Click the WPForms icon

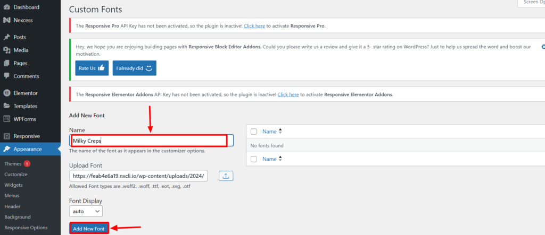[x=6, y=119]
